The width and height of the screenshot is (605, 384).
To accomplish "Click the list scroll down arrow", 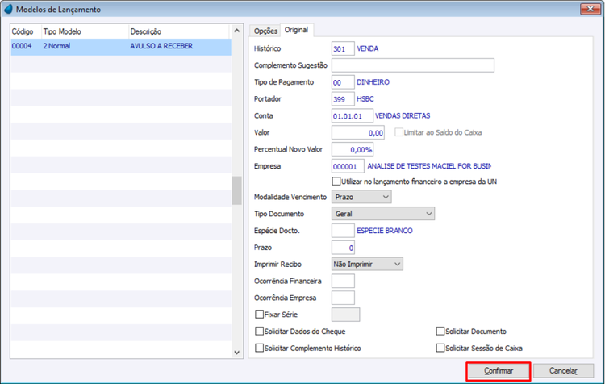I will click(x=237, y=352).
